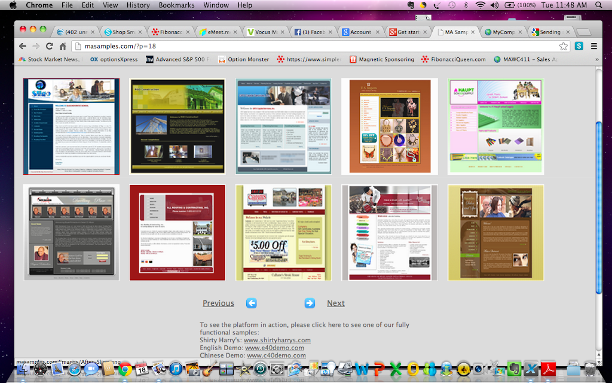Click the Previous link
612x383 pixels.
click(x=218, y=303)
